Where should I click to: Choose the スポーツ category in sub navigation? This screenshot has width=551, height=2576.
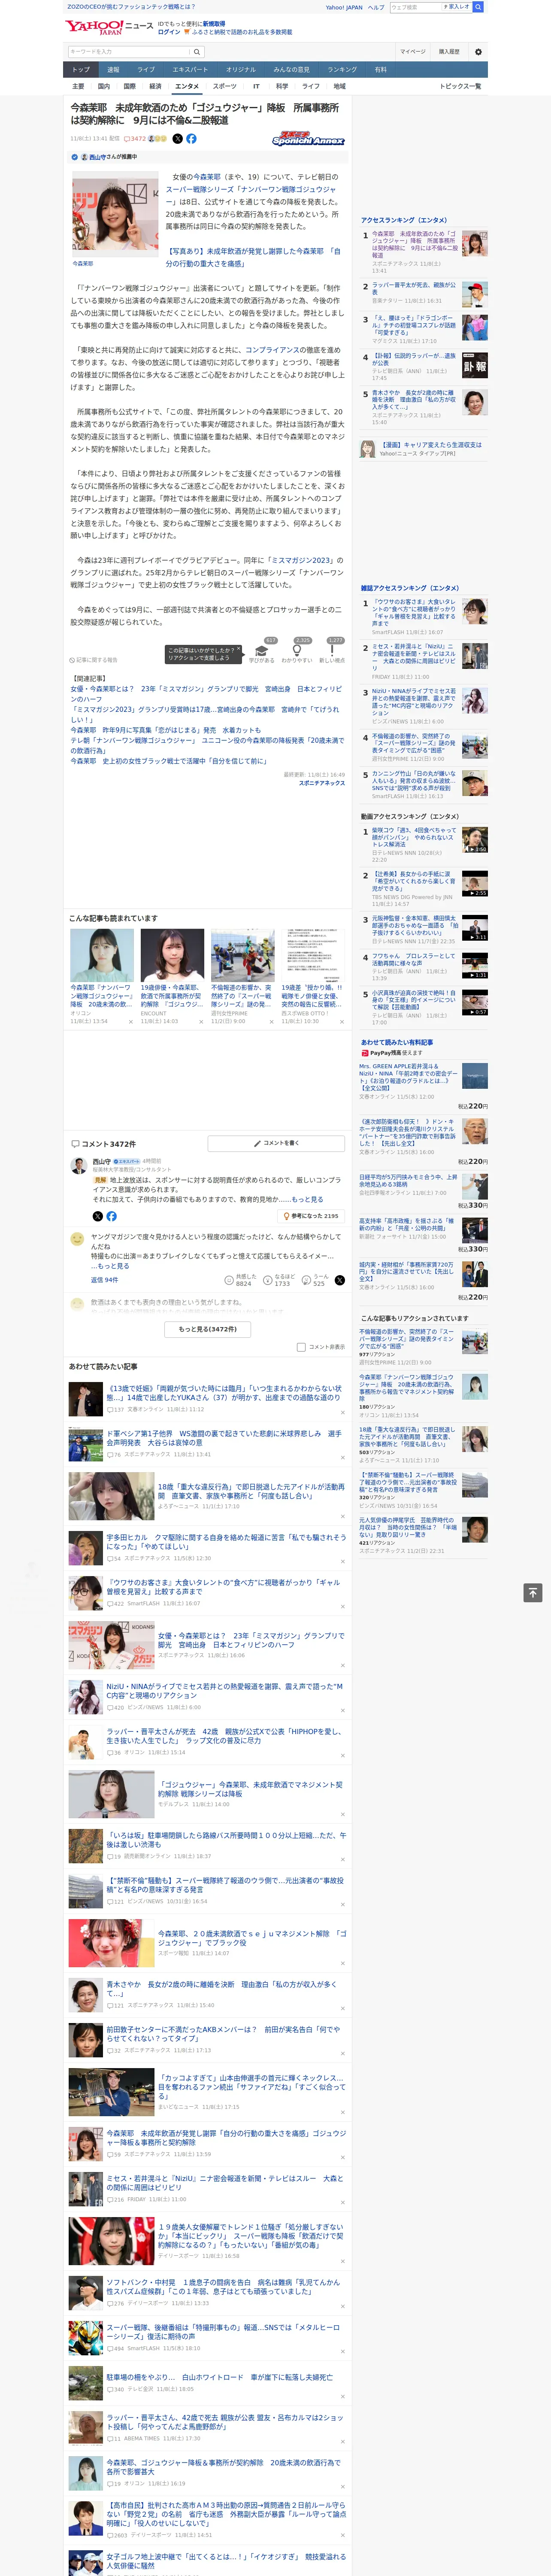(225, 87)
